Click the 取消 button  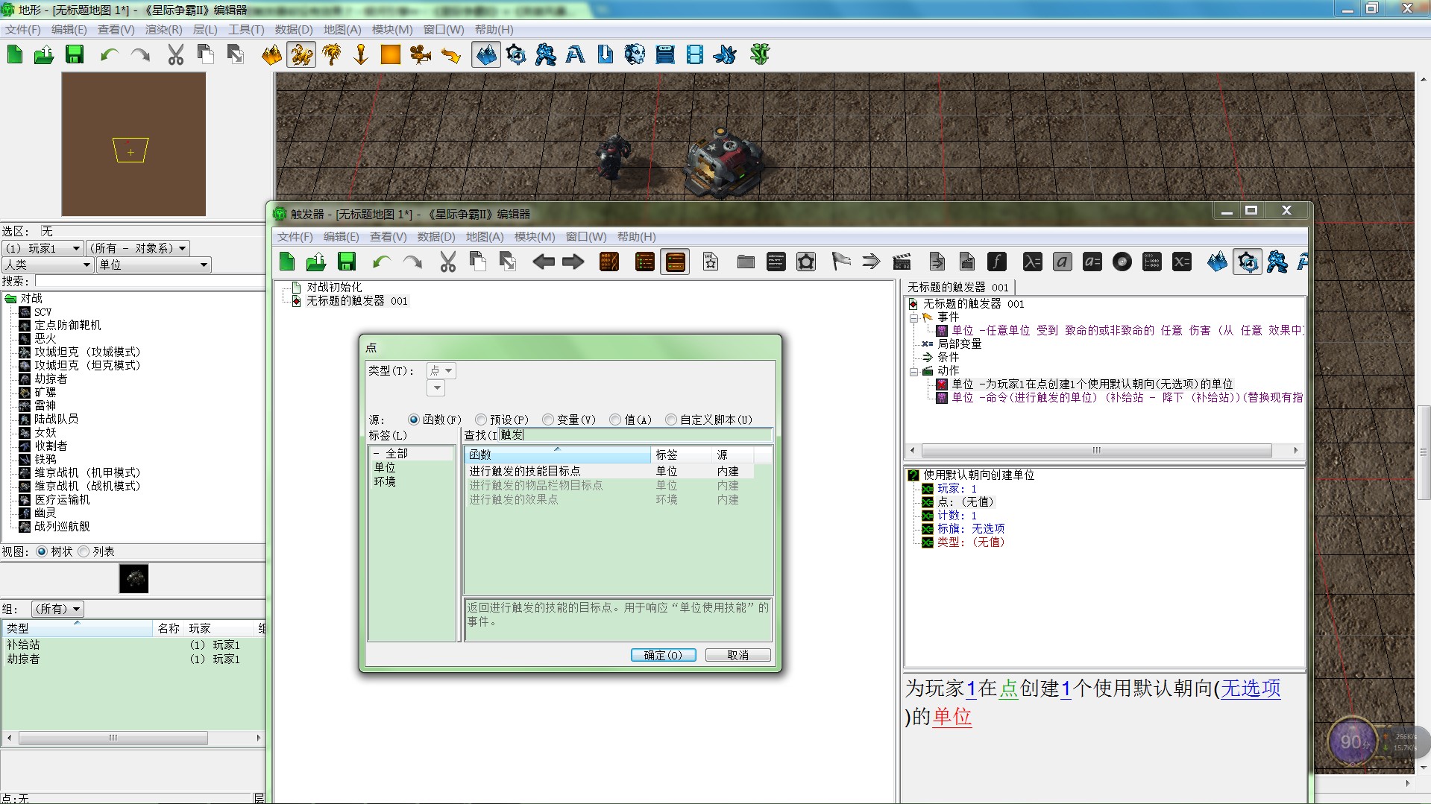point(737,655)
